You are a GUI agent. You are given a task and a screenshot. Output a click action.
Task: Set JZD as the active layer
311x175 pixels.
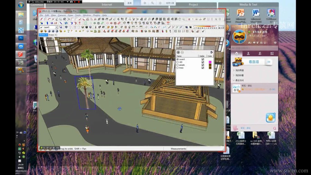pyautogui.click(x=178, y=62)
